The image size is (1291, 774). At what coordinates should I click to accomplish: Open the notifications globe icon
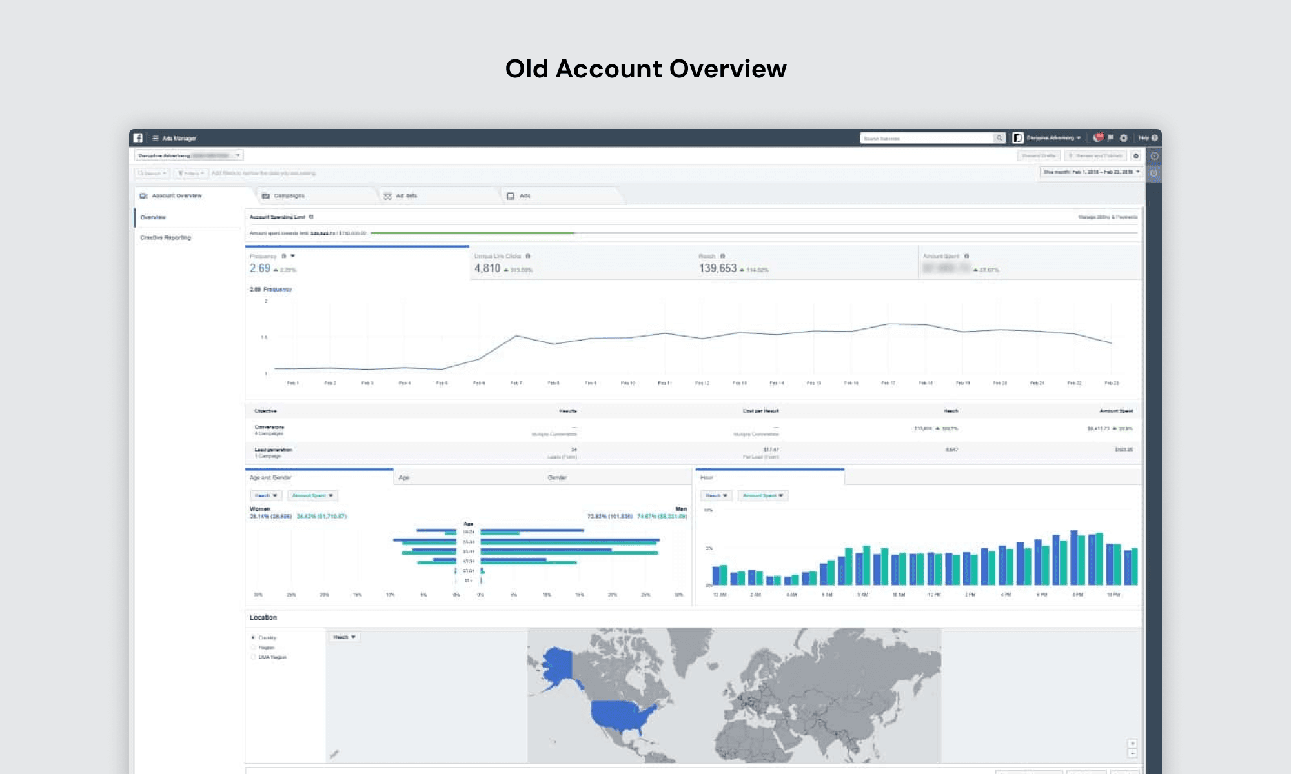1097,138
